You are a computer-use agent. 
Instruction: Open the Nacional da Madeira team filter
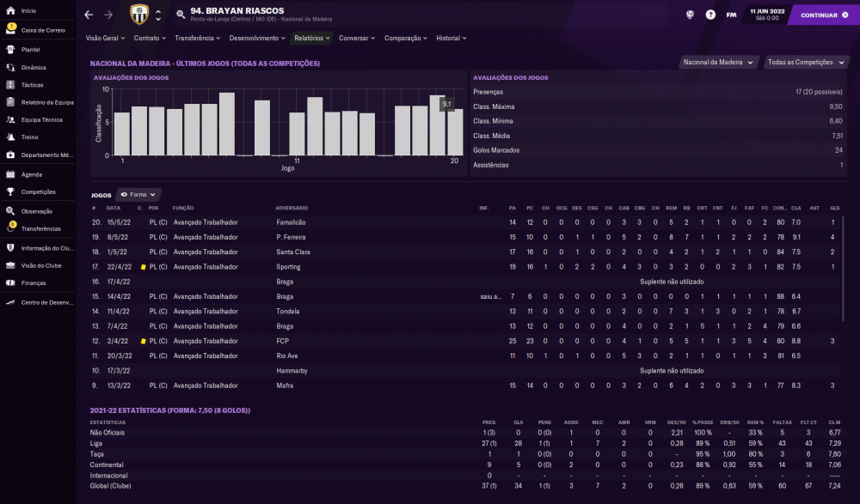[718, 62]
